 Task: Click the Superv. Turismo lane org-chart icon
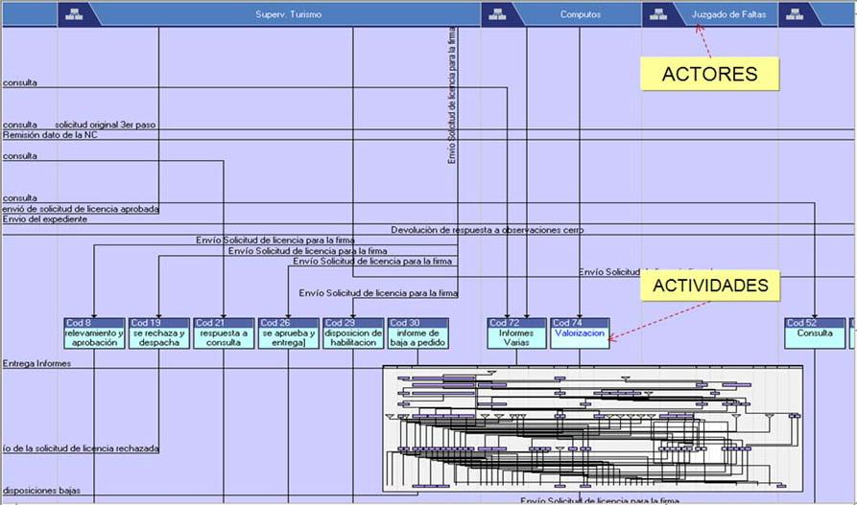click(x=78, y=14)
